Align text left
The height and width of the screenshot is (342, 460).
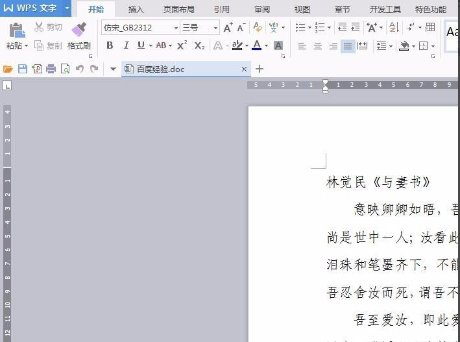(x=302, y=46)
